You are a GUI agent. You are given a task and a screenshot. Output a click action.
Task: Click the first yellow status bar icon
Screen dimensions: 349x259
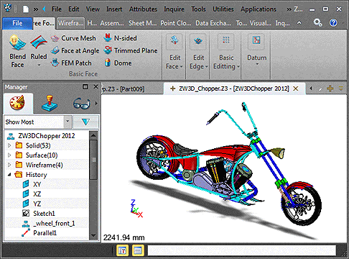[x=122, y=250]
